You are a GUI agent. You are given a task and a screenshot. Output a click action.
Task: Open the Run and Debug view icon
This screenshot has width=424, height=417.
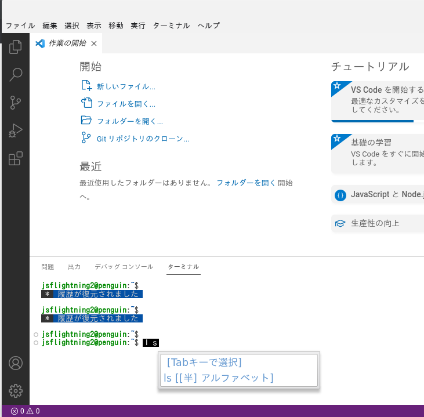(x=16, y=130)
